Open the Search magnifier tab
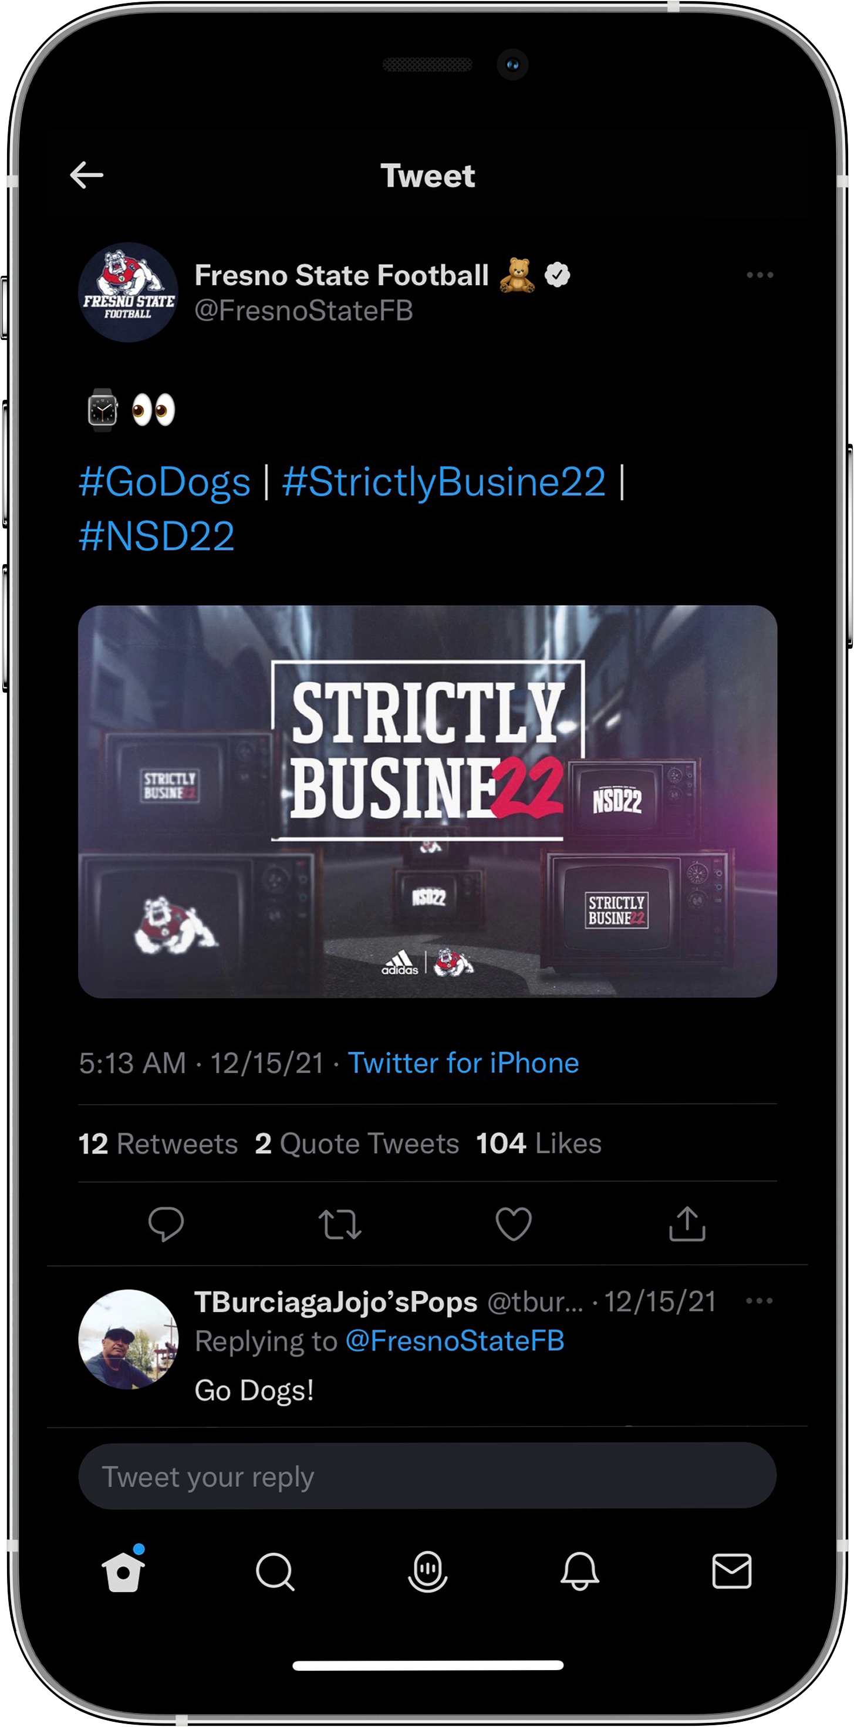The width and height of the screenshot is (854, 1727). click(x=275, y=1571)
